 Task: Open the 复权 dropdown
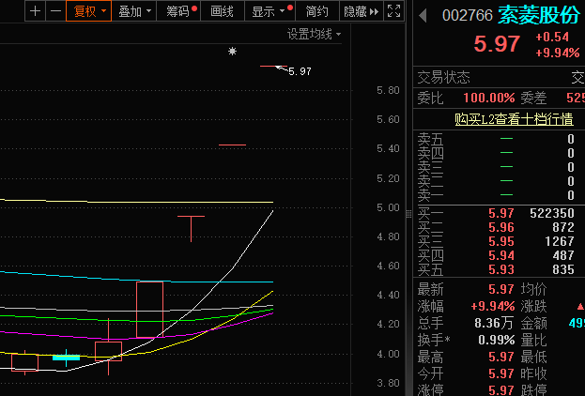point(90,11)
